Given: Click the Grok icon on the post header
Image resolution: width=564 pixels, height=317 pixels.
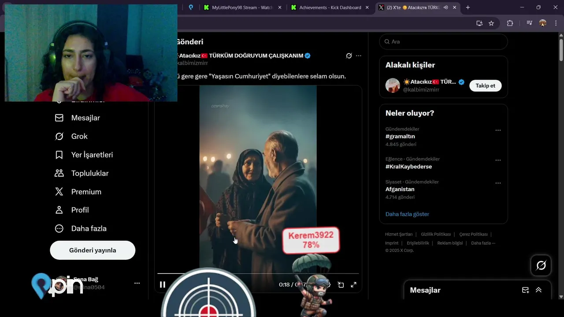Looking at the screenshot, I should (349, 55).
